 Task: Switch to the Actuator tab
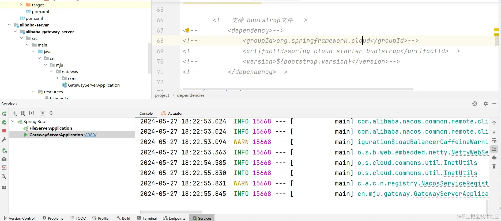click(172, 113)
